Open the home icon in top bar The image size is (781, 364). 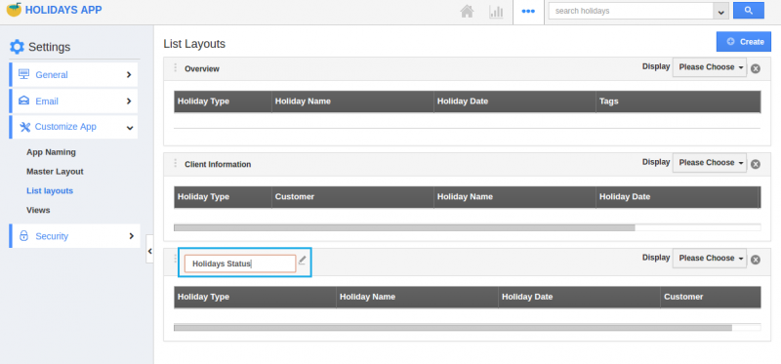pyautogui.click(x=467, y=12)
